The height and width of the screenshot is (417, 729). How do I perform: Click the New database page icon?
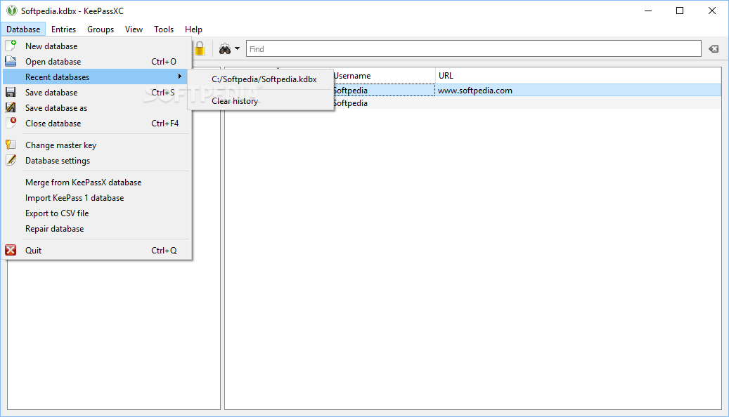11,46
